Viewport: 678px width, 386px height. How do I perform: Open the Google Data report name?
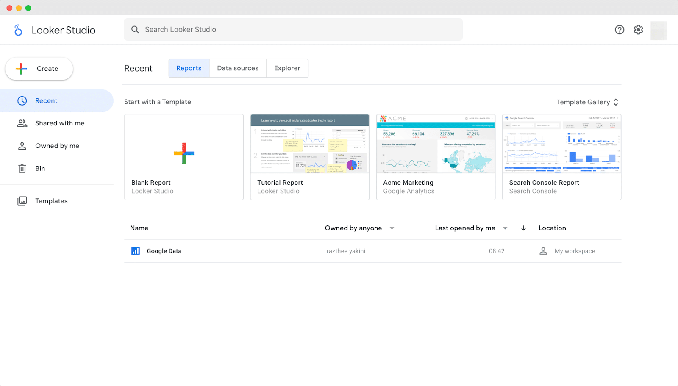coord(164,251)
